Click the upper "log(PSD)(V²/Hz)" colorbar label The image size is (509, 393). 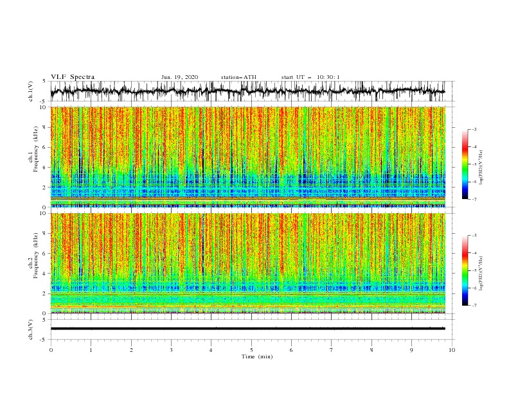tap(481, 168)
